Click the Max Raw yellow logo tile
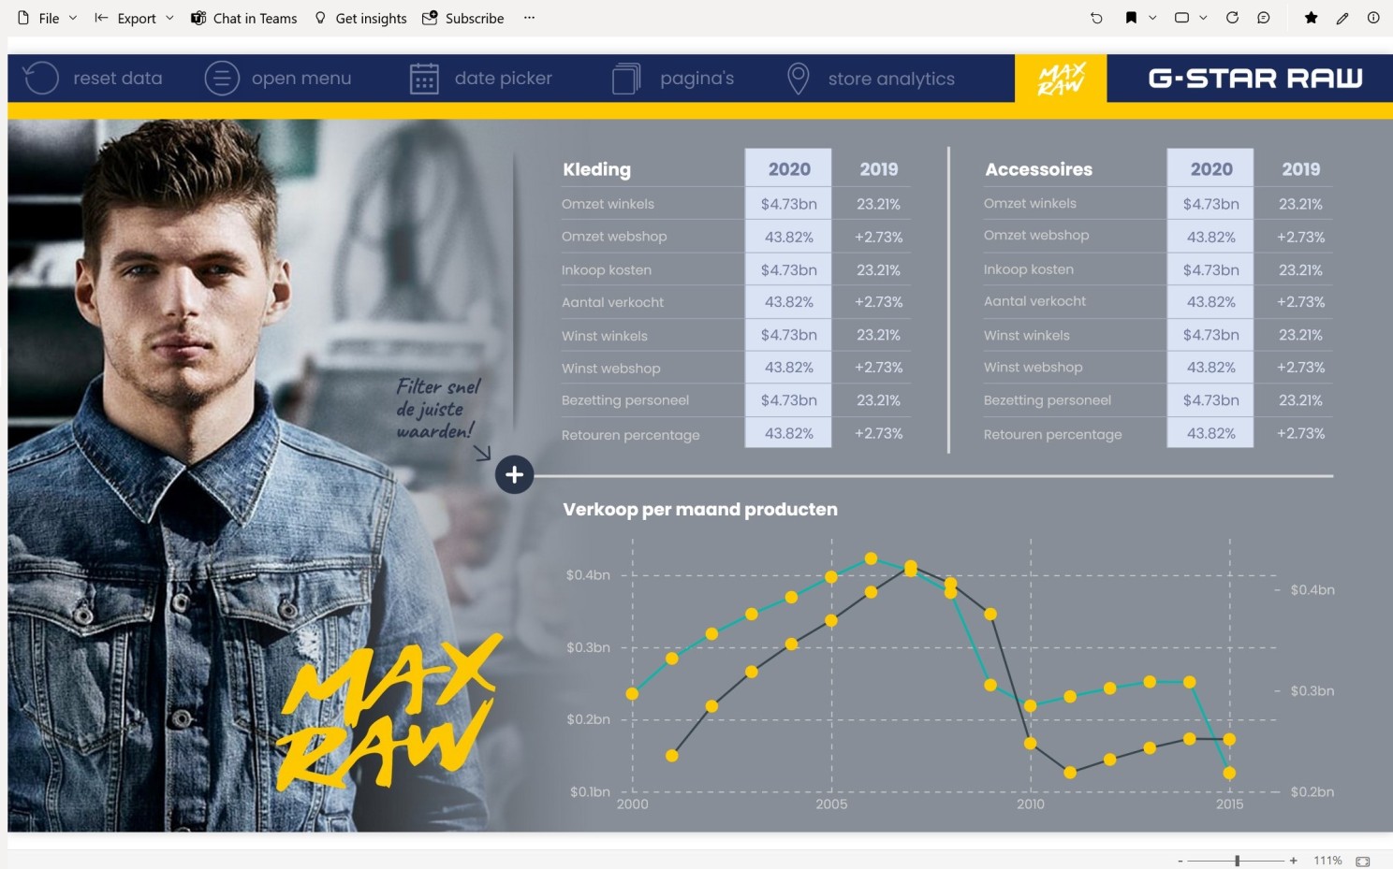 [1061, 79]
